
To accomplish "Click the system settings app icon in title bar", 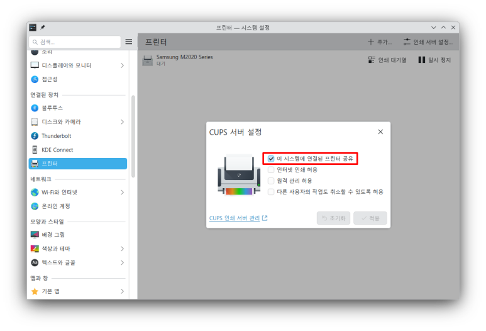I will coord(33,27).
